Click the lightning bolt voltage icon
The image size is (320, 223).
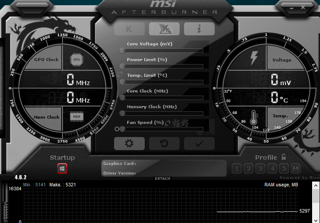(254, 58)
